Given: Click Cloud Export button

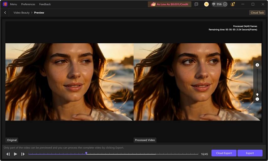Looking at the screenshot, I should tap(224, 153).
